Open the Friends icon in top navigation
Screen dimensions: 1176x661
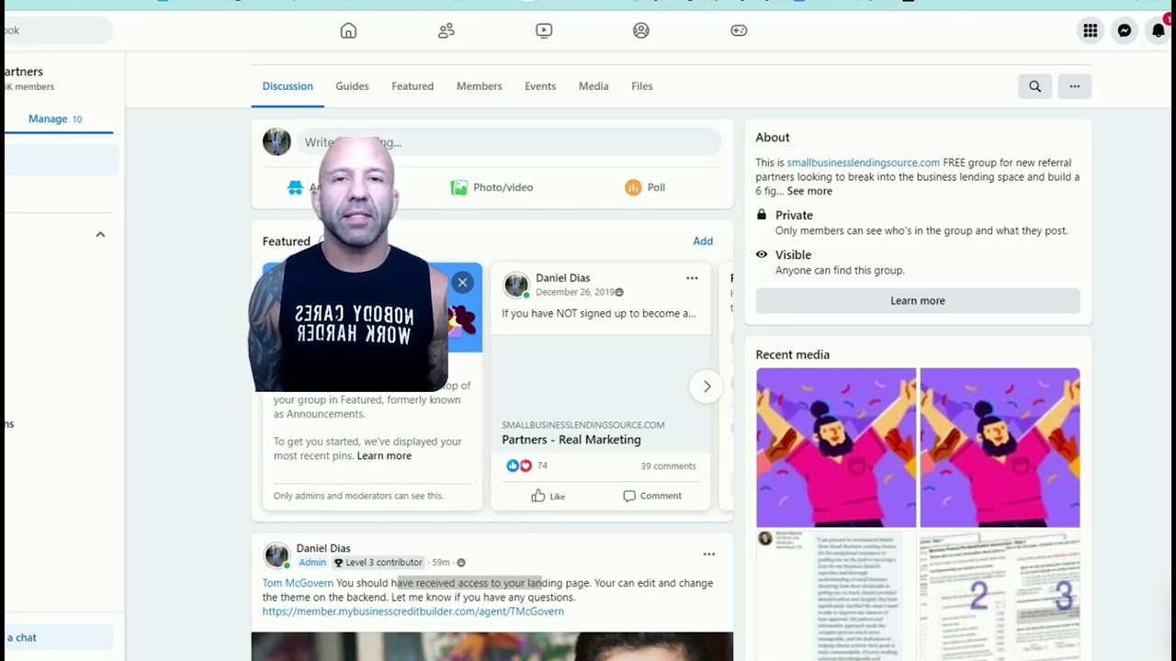click(x=447, y=30)
